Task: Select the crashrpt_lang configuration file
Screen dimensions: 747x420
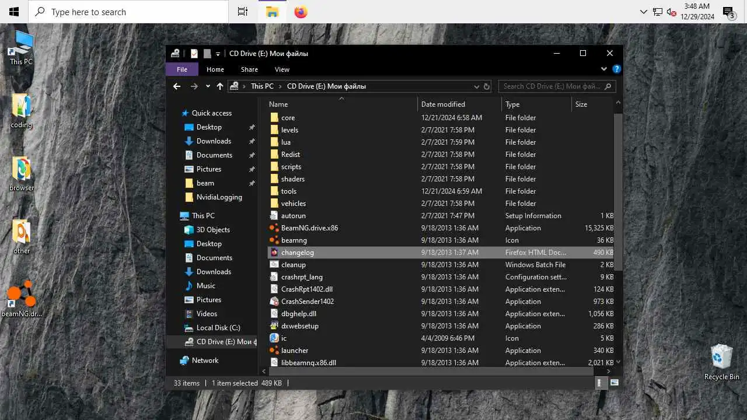Action: pyautogui.click(x=441, y=277)
